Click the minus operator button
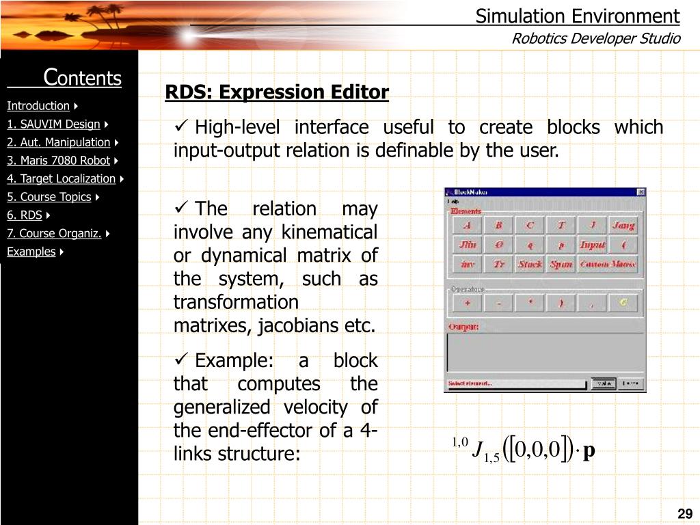The image size is (700, 525). (498, 303)
